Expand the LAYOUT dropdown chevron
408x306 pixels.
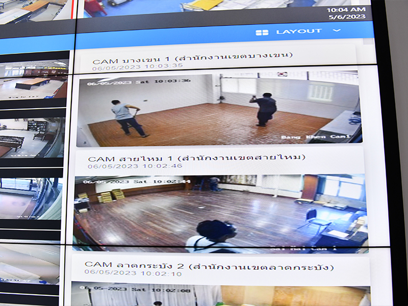pos(336,31)
